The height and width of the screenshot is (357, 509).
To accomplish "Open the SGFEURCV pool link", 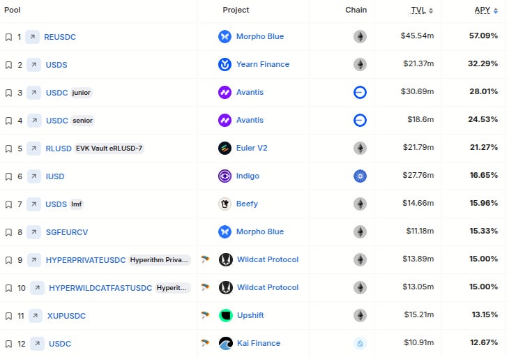I will (67, 232).
